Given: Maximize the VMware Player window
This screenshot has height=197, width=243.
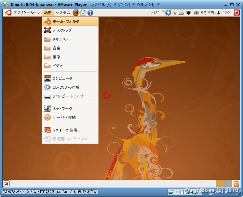Looking at the screenshot, I should tap(232, 5).
